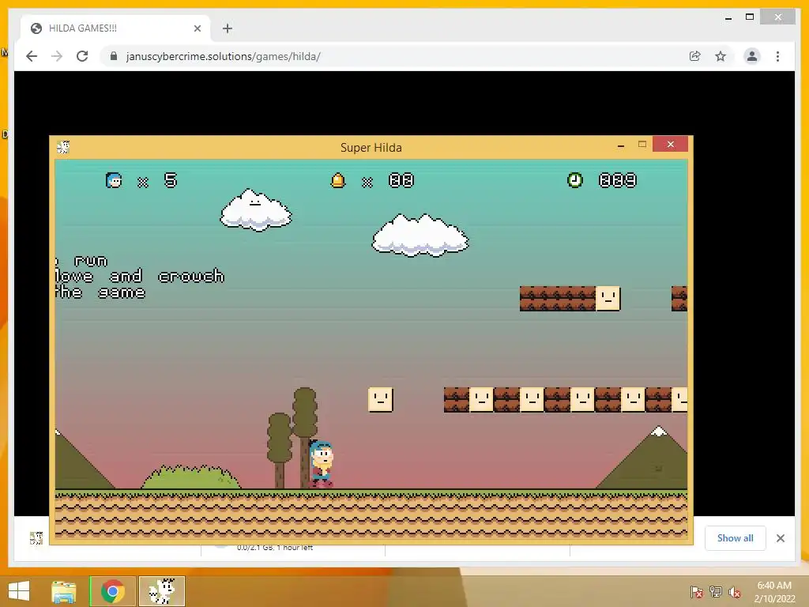The width and height of the screenshot is (809, 607).
Task: Open the Windows Start button
Action: [19, 591]
